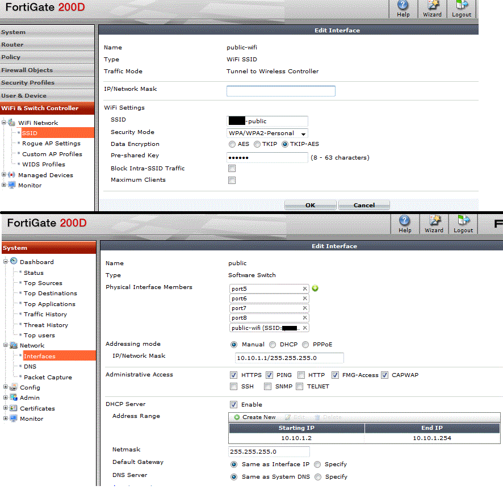Click Cancel on SSID edit form
The image size is (503, 494).
364,206
